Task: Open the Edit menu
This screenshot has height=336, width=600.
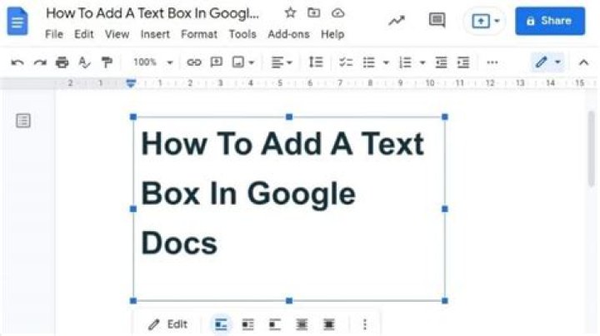Action: point(84,34)
